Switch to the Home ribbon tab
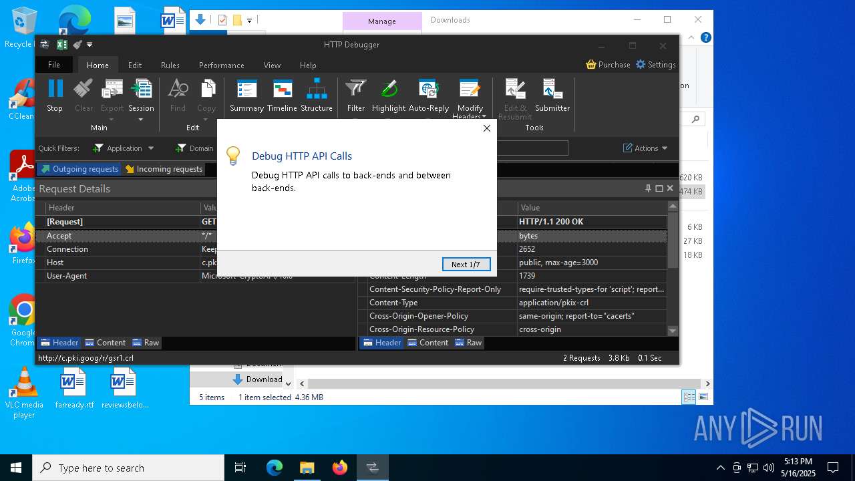The image size is (855, 481). click(x=98, y=65)
